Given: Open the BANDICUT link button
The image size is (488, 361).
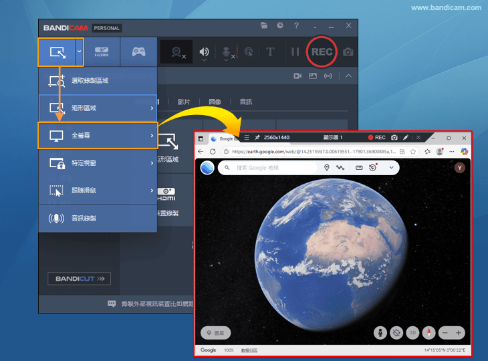Looking at the screenshot, I should click(x=79, y=279).
